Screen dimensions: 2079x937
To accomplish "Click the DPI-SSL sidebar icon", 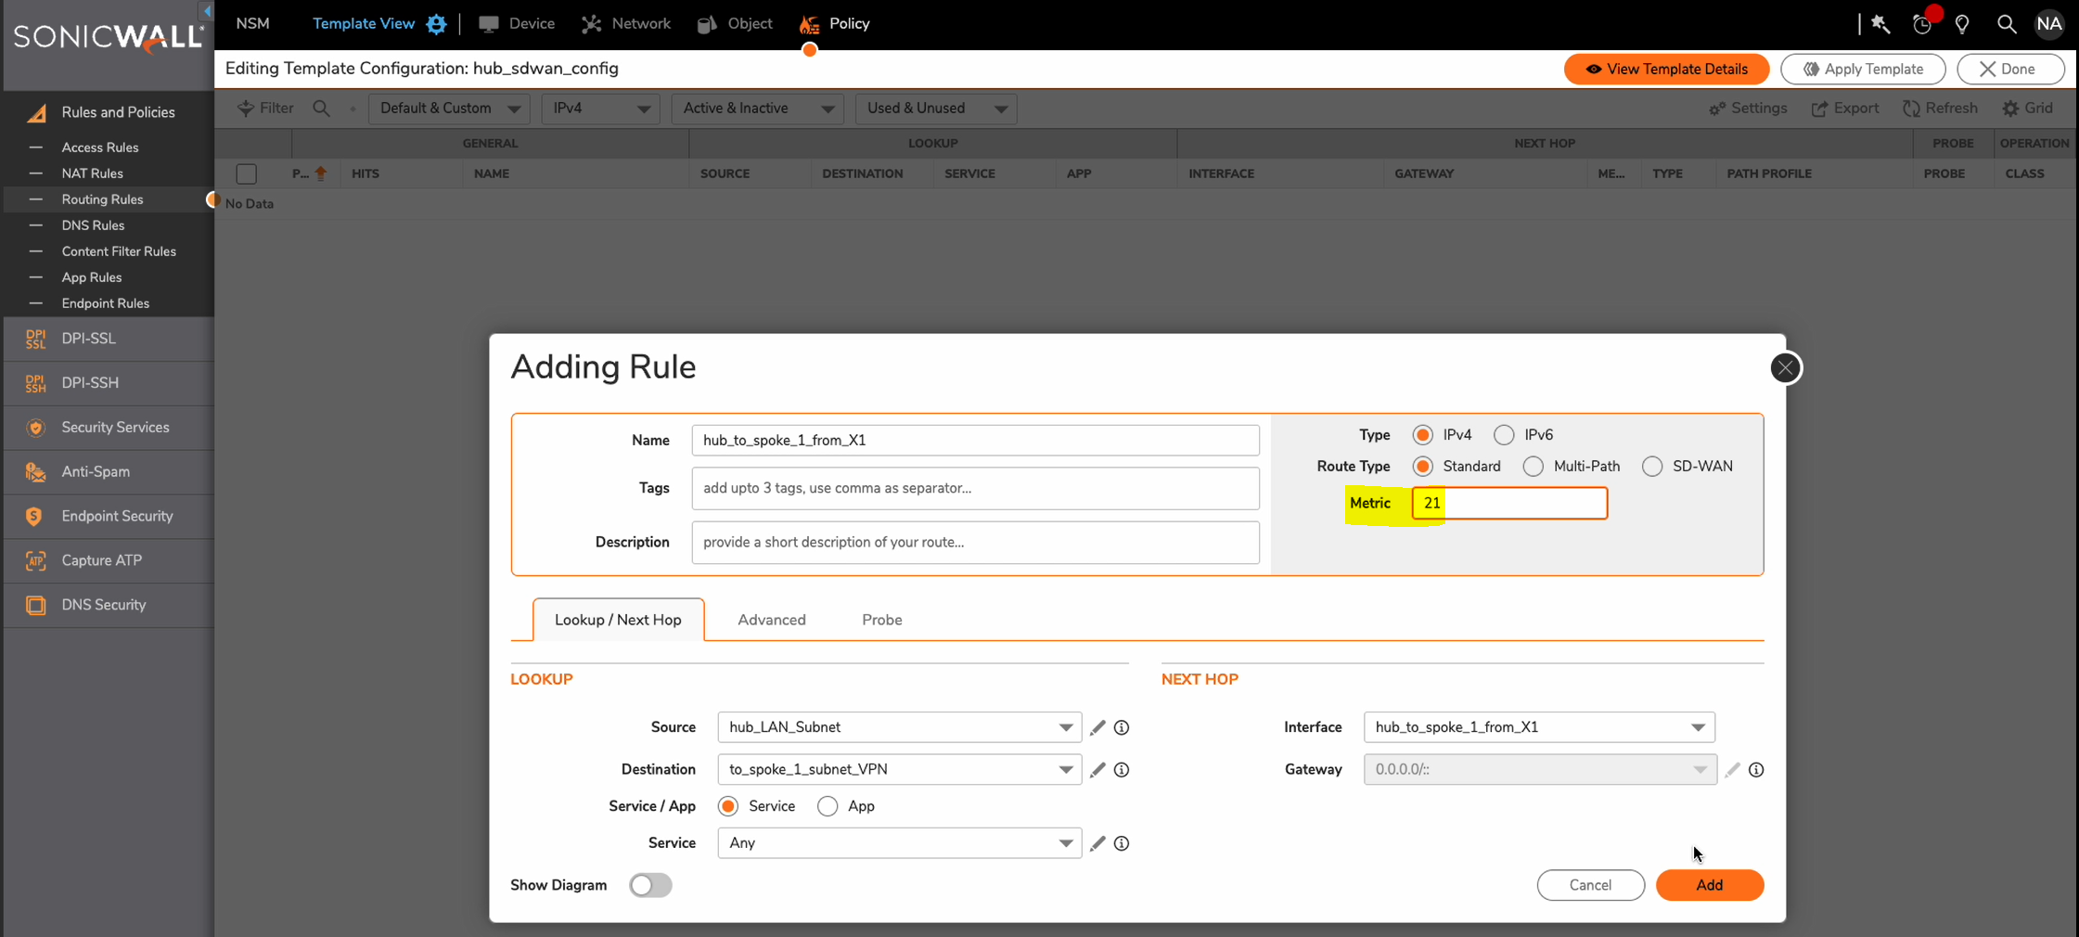I will (x=35, y=340).
